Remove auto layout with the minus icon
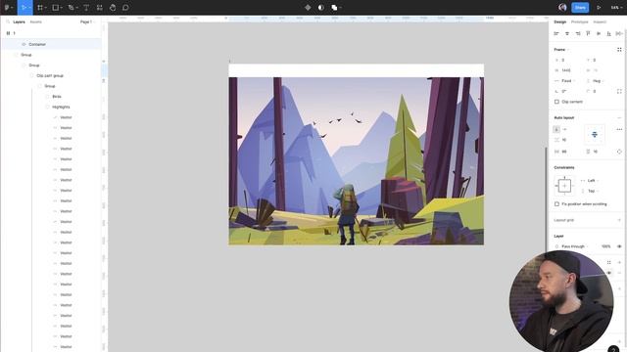Screen dimensions: 627x352 [619, 117]
